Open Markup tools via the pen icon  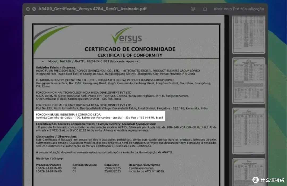pos(193,9)
